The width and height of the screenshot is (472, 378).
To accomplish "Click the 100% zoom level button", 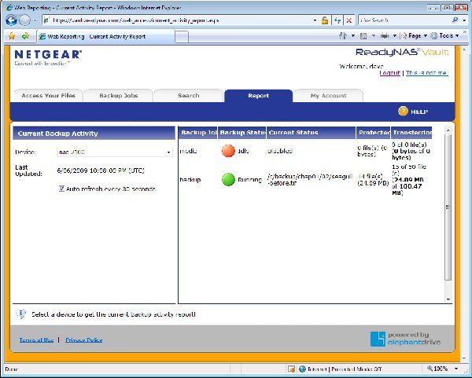I will pos(437,369).
